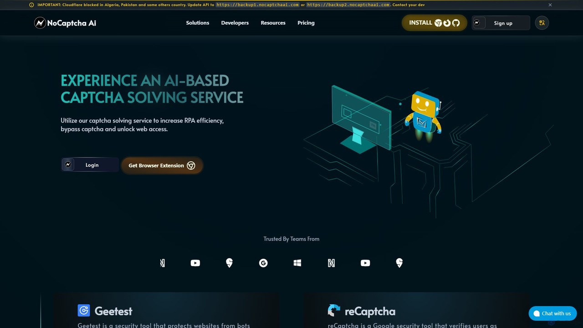The height and width of the screenshot is (328, 583).
Task: Click the Geetest card icon
Action: tap(84, 311)
